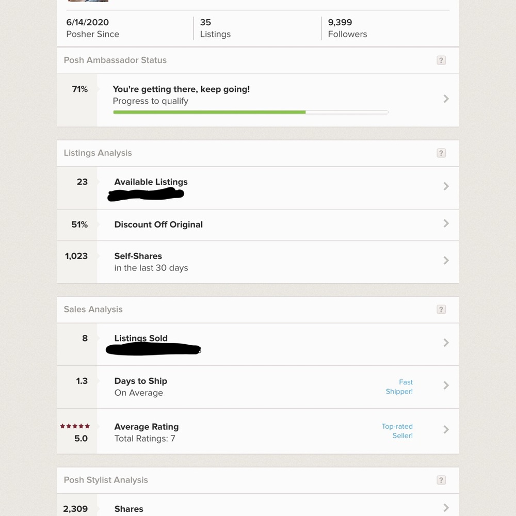Open the 9,399 Followers stat
The image size is (516, 516).
click(347, 28)
